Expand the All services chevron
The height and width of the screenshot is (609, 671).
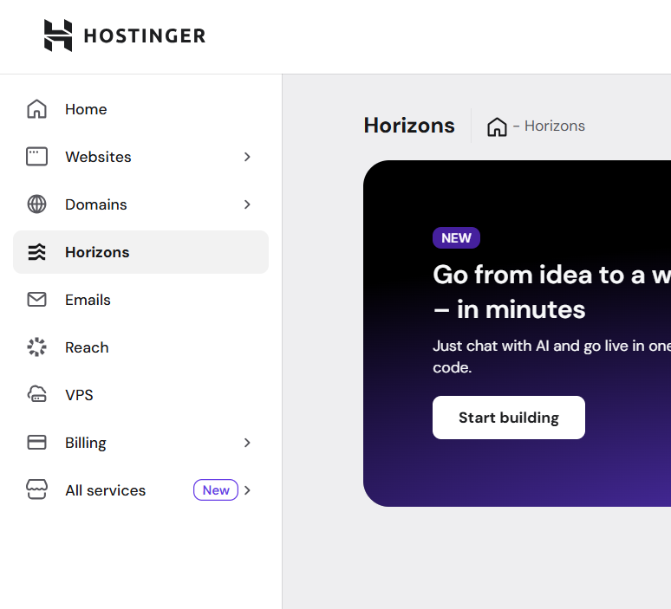(x=247, y=490)
